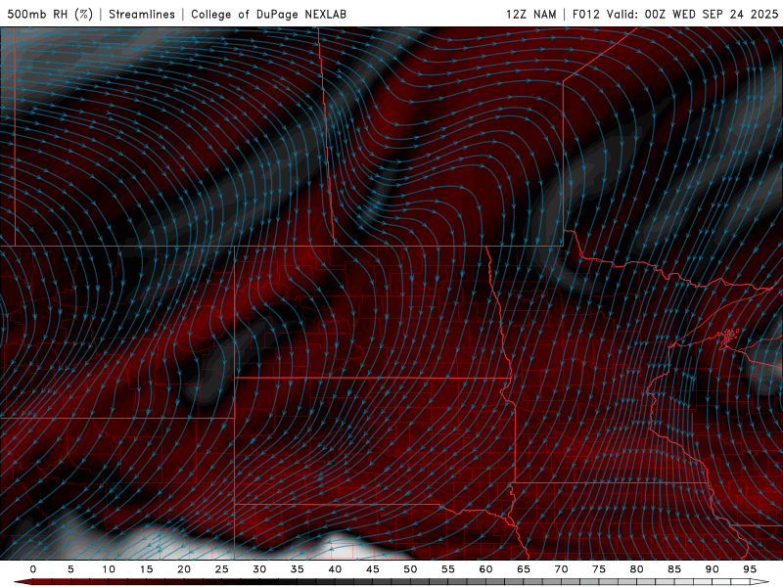The height and width of the screenshot is (587, 783).
Task: Click the colorbar label '90'
Action: pos(712,569)
